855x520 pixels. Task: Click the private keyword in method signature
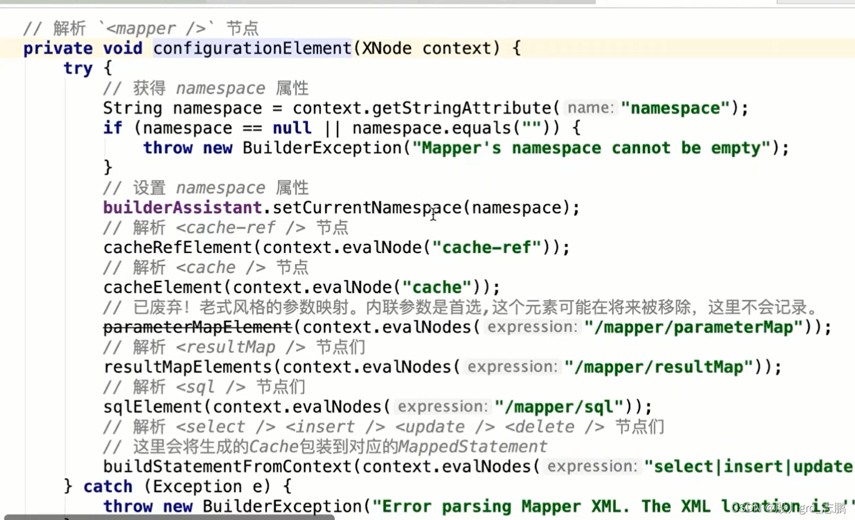click(x=58, y=49)
